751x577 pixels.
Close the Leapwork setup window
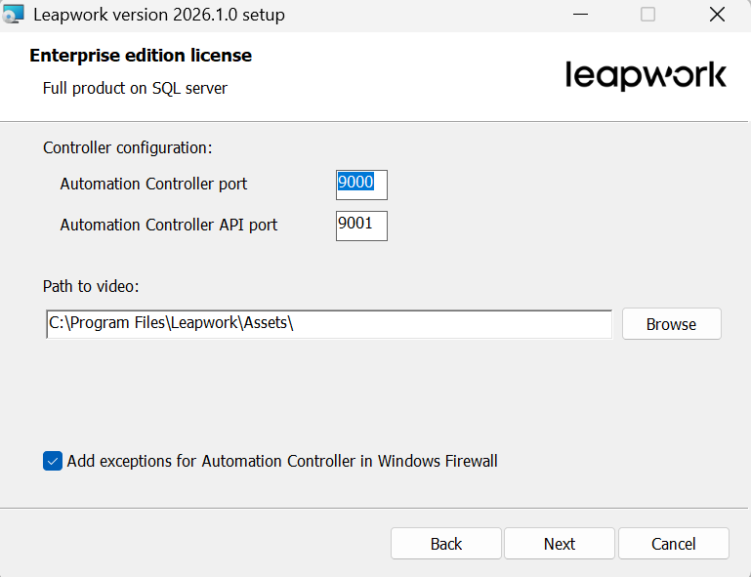click(x=717, y=15)
